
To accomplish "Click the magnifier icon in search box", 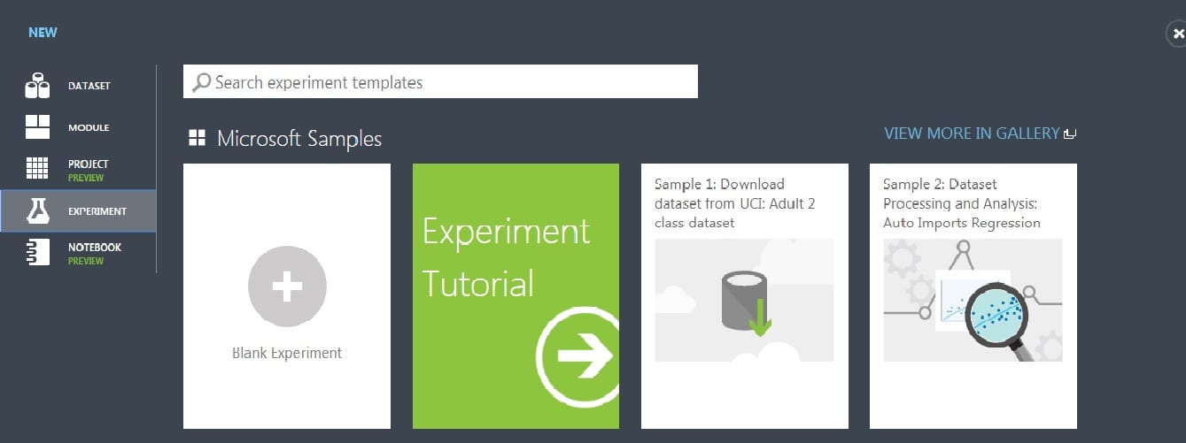I will (x=202, y=82).
